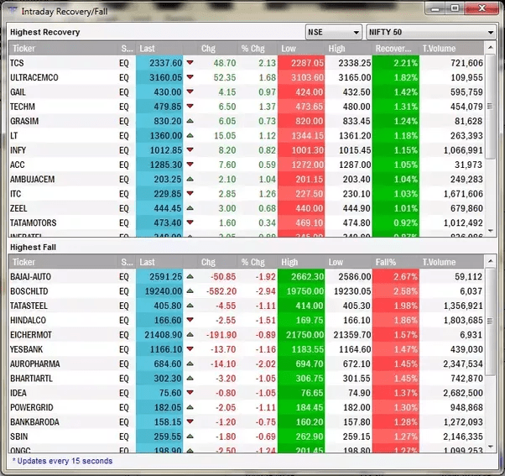Click Highest Recovery scrollbar down arrow

491,231
